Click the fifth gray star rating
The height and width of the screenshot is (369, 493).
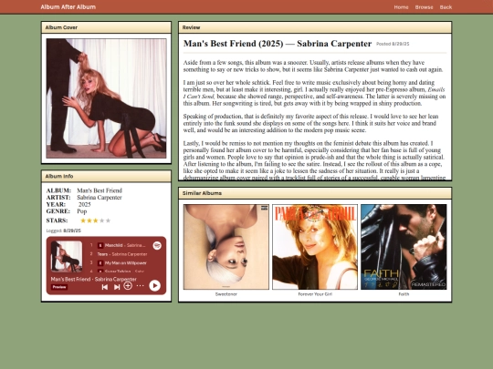coord(108,220)
